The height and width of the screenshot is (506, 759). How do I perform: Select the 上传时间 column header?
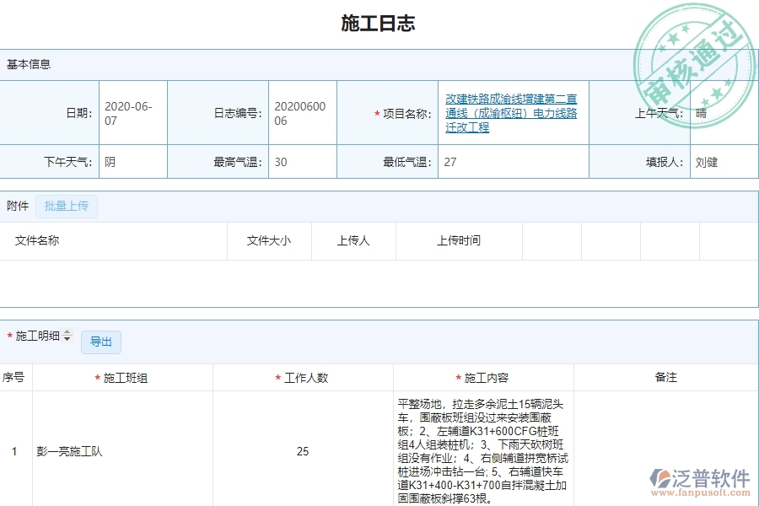[459, 240]
